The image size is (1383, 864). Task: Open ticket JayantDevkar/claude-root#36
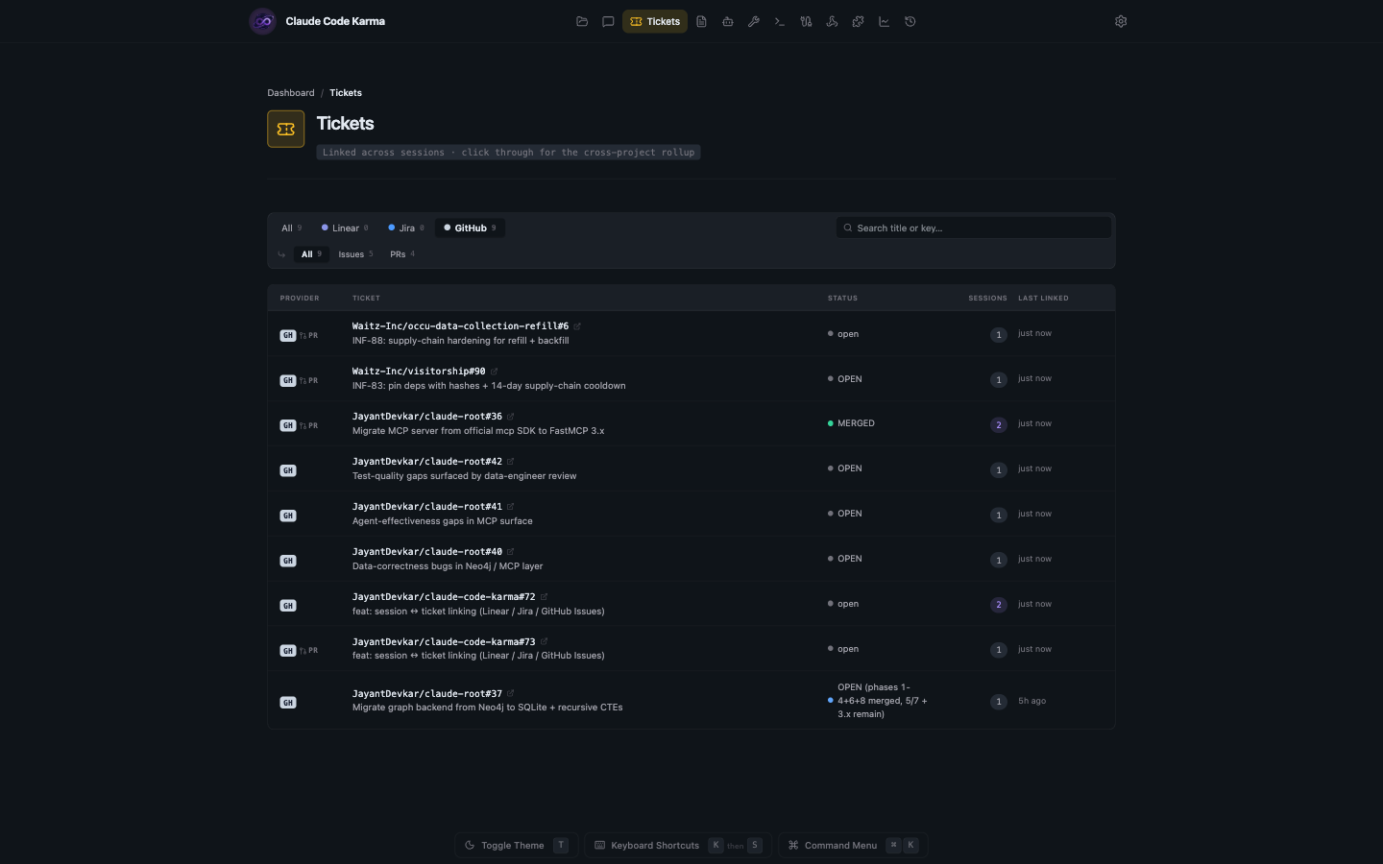click(427, 417)
